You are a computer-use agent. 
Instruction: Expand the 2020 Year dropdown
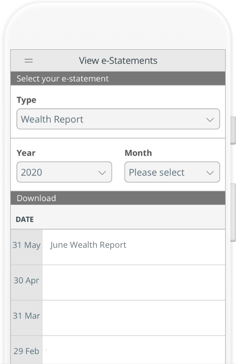64,172
